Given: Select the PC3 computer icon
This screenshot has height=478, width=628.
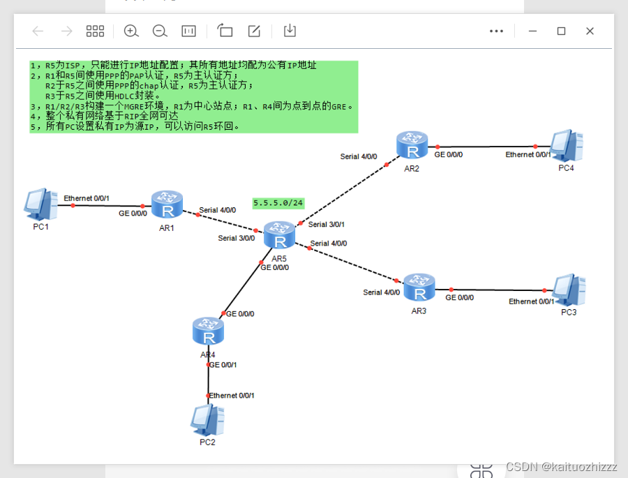Looking at the screenshot, I should pyautogui.click(x=569, y=290).
